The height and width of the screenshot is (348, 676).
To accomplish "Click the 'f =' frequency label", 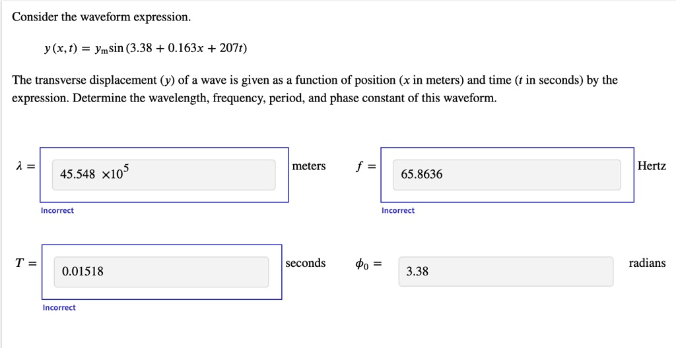I will 364,167.
